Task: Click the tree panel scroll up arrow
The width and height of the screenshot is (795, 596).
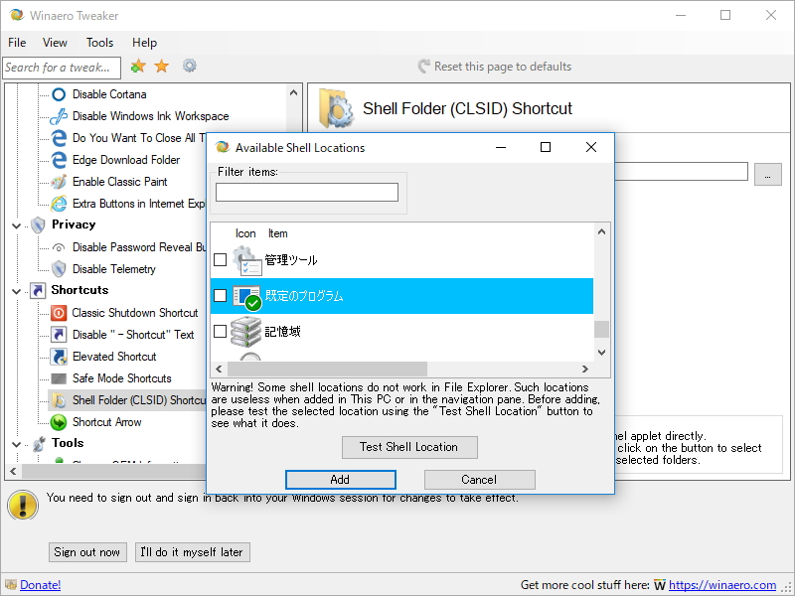Action: pyautogui.click(x=293, y=92)
